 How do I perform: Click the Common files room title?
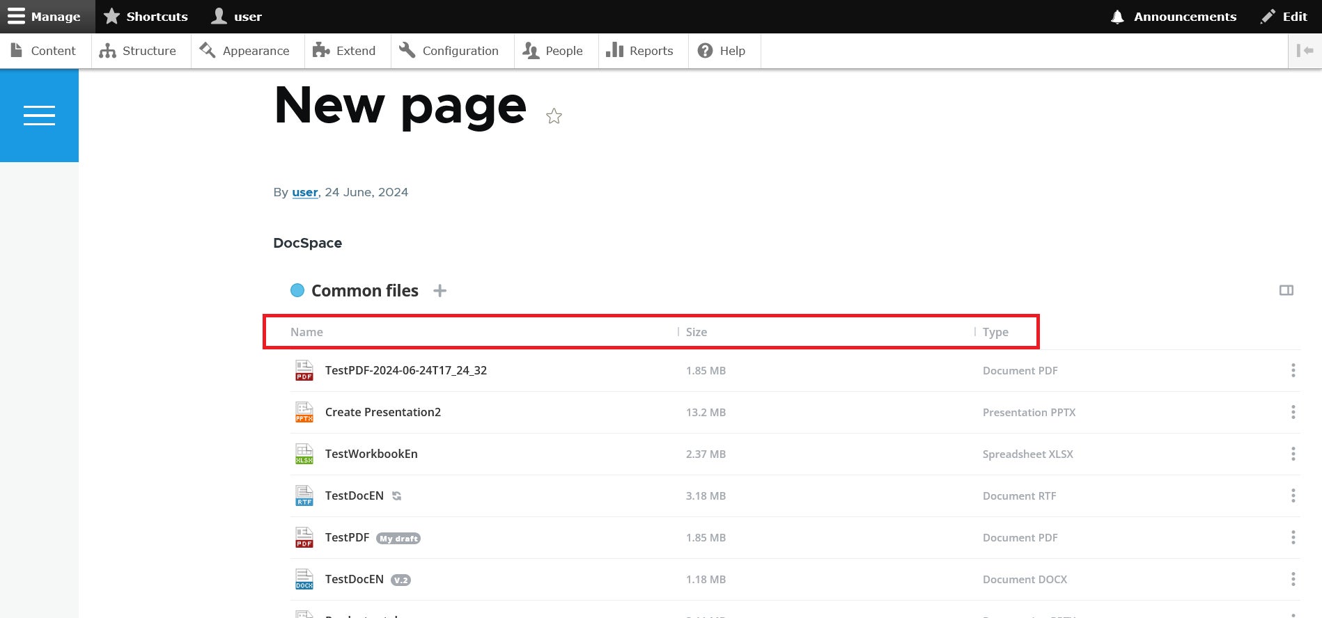[x=365, y=291]
